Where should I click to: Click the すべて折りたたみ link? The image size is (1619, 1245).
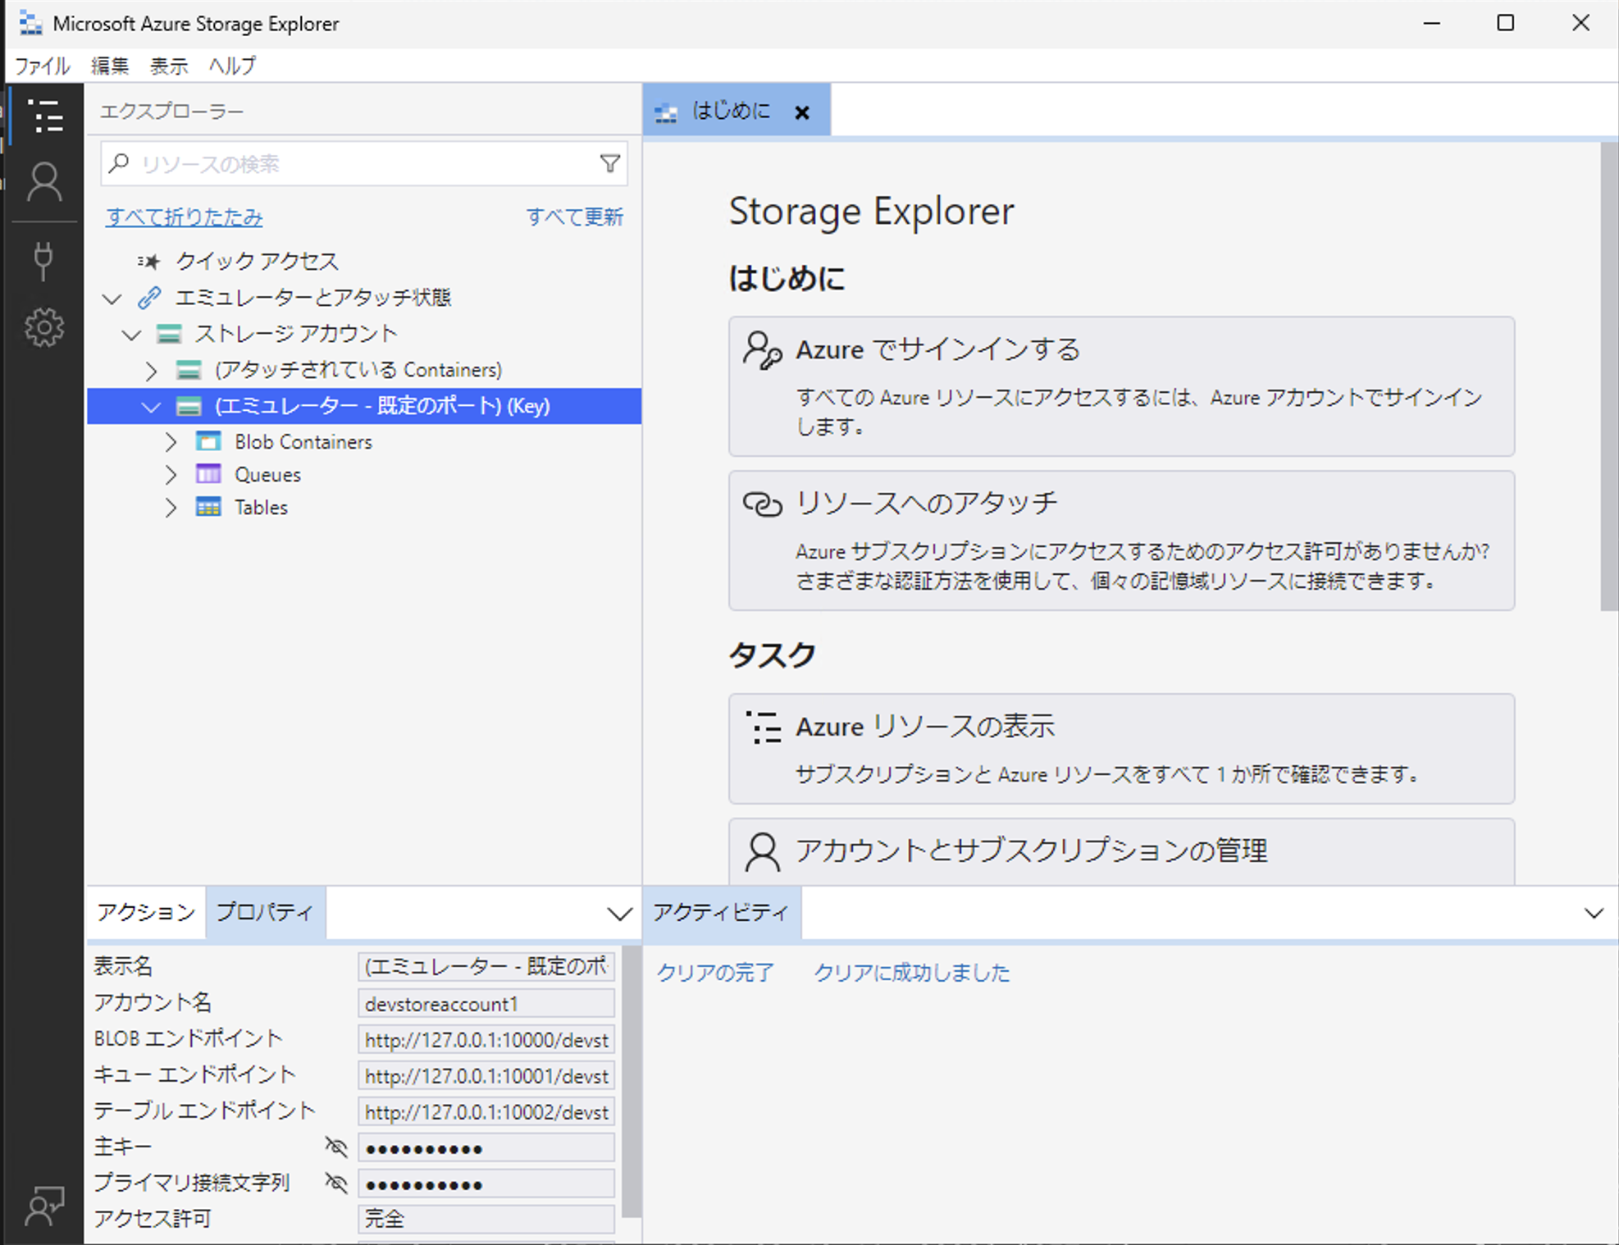[x=184, y=217]
